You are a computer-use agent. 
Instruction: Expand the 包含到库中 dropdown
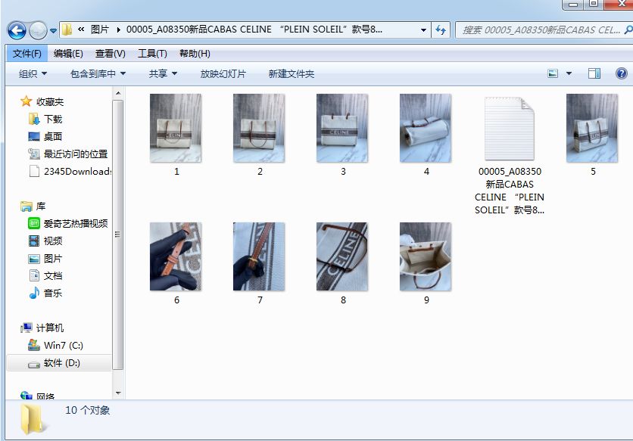(x=98, y=74)
